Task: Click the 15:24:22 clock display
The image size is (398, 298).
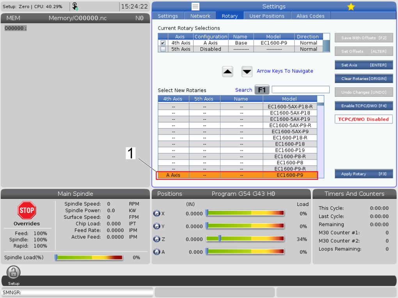Action: (134, 7)
